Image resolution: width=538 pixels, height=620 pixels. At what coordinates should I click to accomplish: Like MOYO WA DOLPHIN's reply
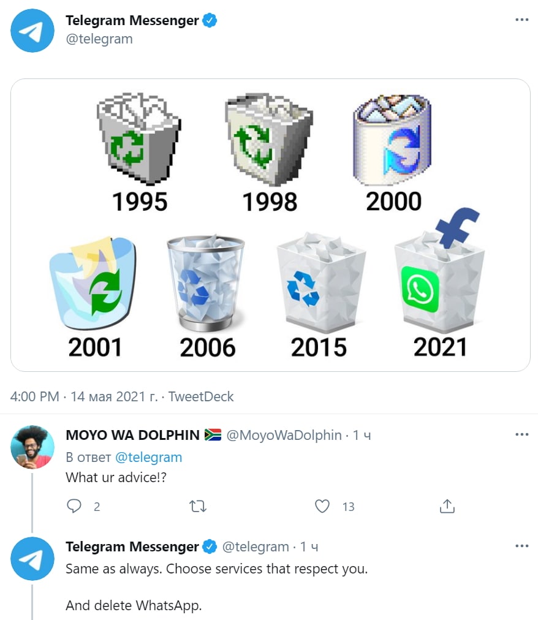click(322, 506)
